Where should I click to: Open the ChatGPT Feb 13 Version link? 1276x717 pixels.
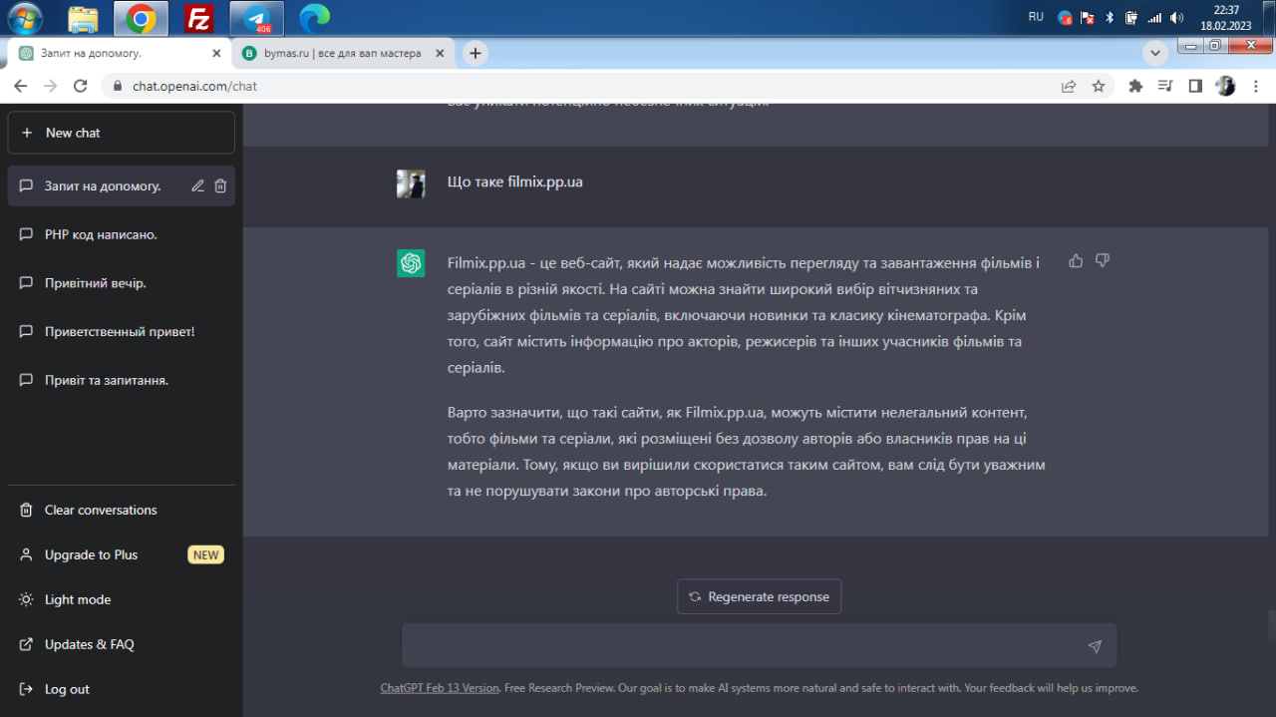[x=440, y=688]
